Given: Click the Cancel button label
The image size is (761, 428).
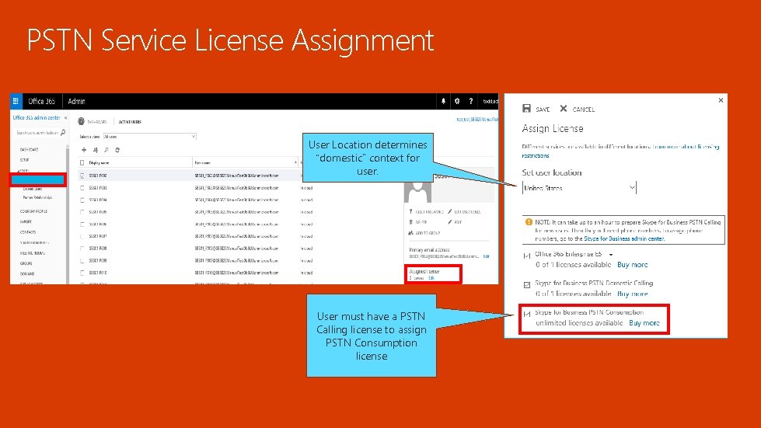Looking at the screenshot, I should [583, 110].
